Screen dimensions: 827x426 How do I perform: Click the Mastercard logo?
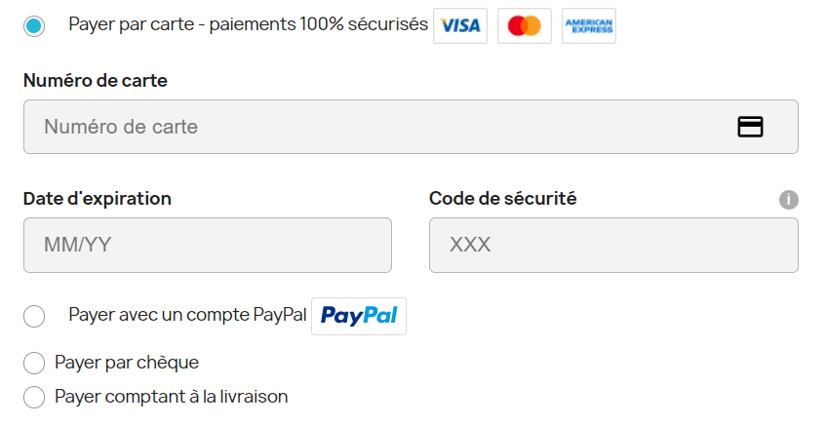pyautogui.click(x=525, y=25)
